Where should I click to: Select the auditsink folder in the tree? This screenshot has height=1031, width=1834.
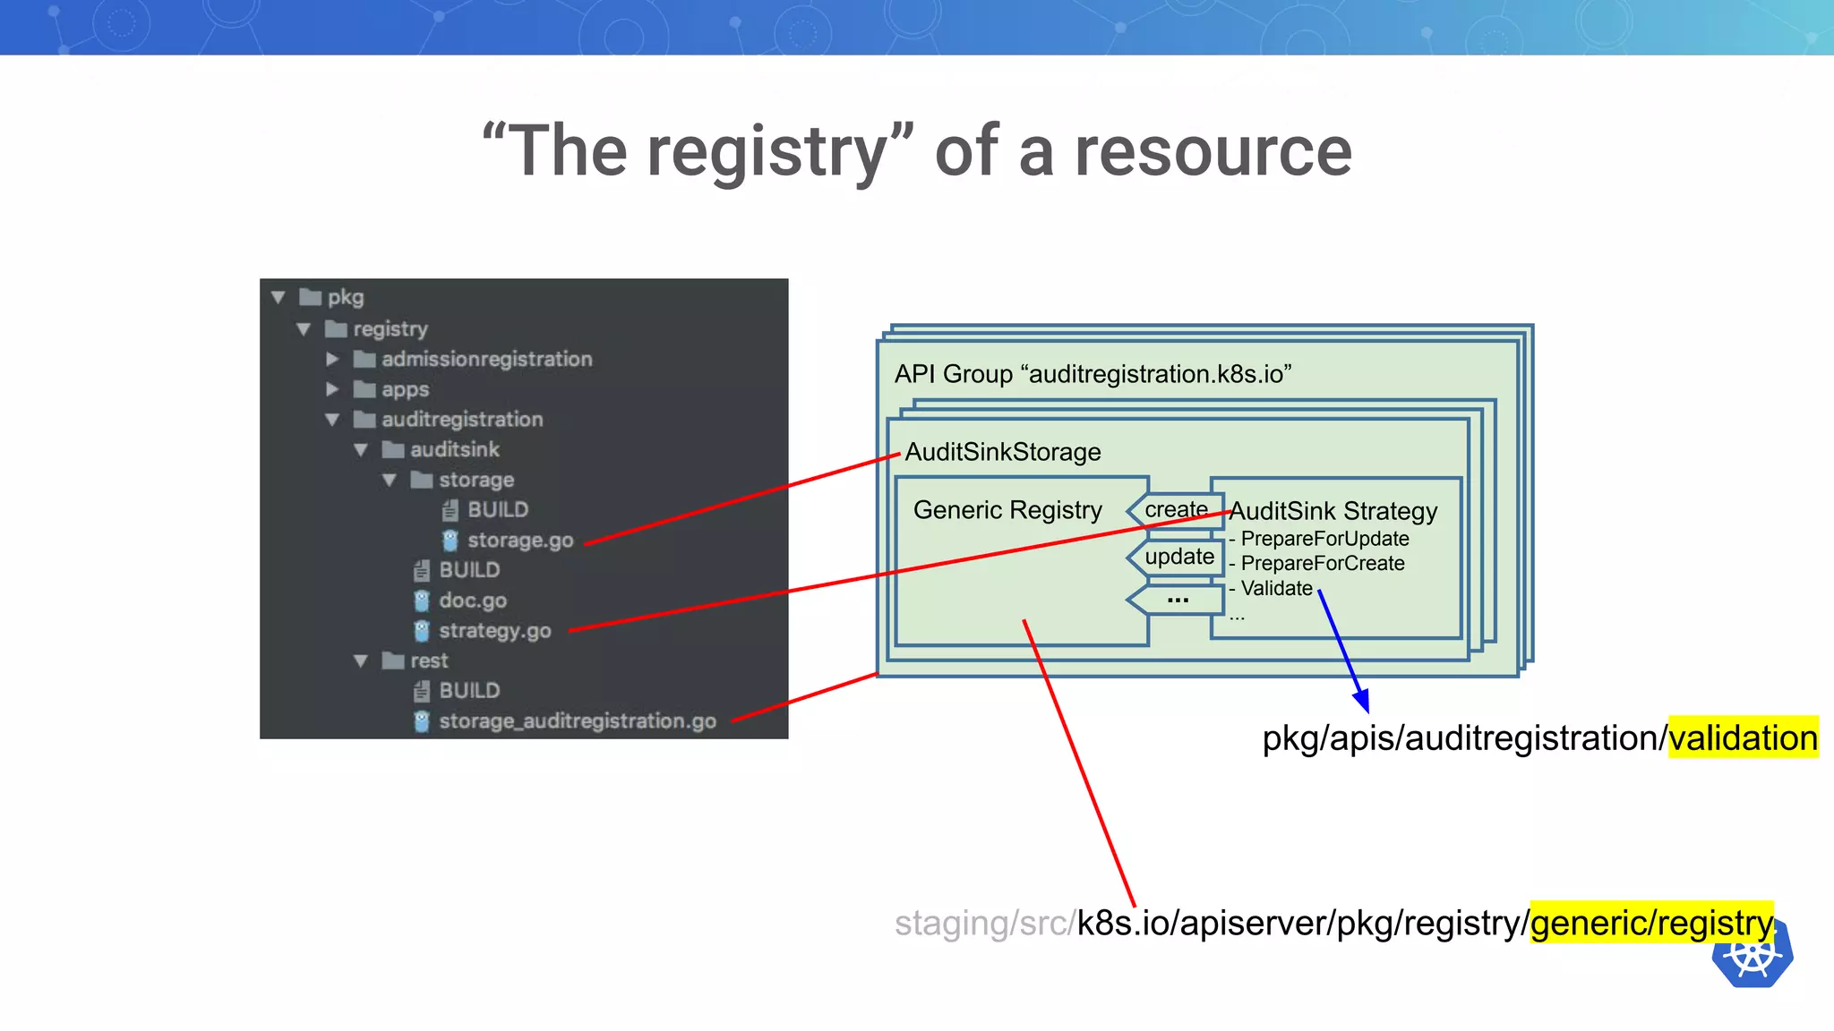tap(454, 450)
